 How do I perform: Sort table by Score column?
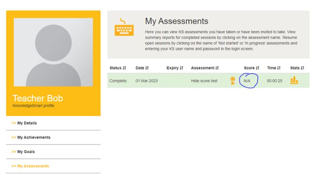coord(251,68)
